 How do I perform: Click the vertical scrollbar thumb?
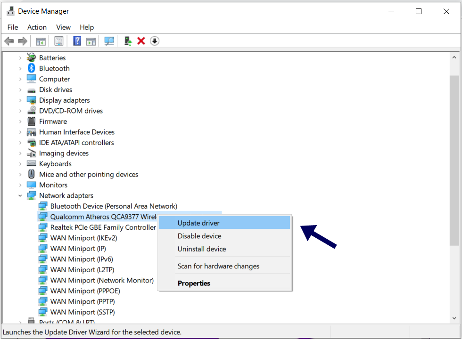click(454, 160)
